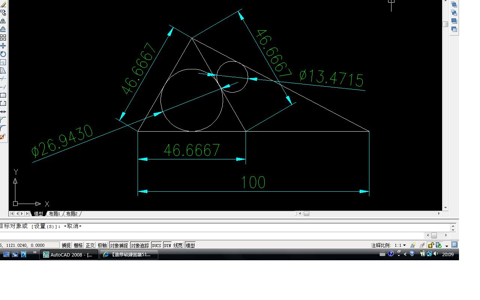The height and width of the screenshot is (300, 480).
Task: Select the Trim tool
Action: (3, 79)
